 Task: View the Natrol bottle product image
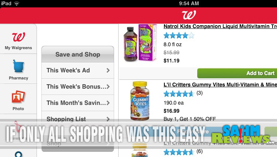click(x=140, y=43)
